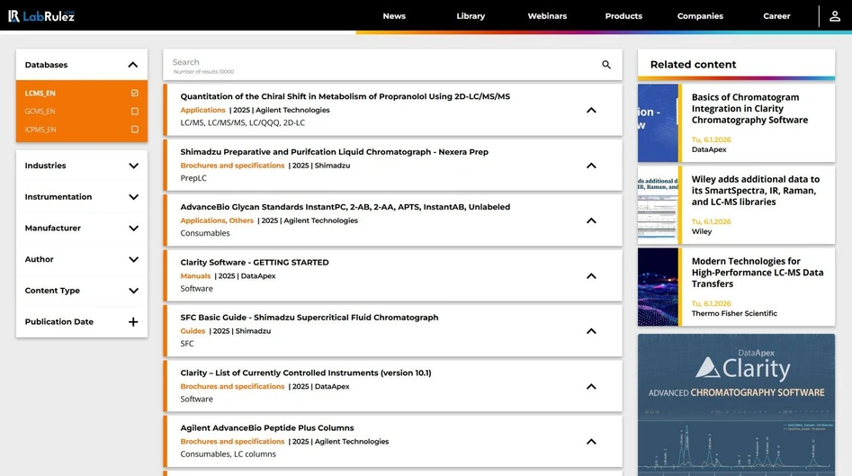The height and width of the screenshot is (476, 852).
Task: Expand the Manufacturer filter
Action: pos(133,229)
